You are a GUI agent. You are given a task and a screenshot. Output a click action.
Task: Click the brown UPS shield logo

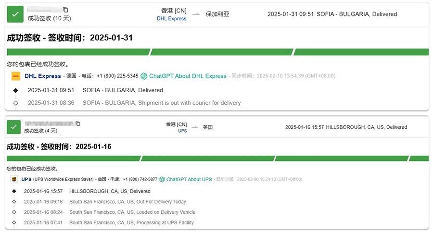pos(14,179)
